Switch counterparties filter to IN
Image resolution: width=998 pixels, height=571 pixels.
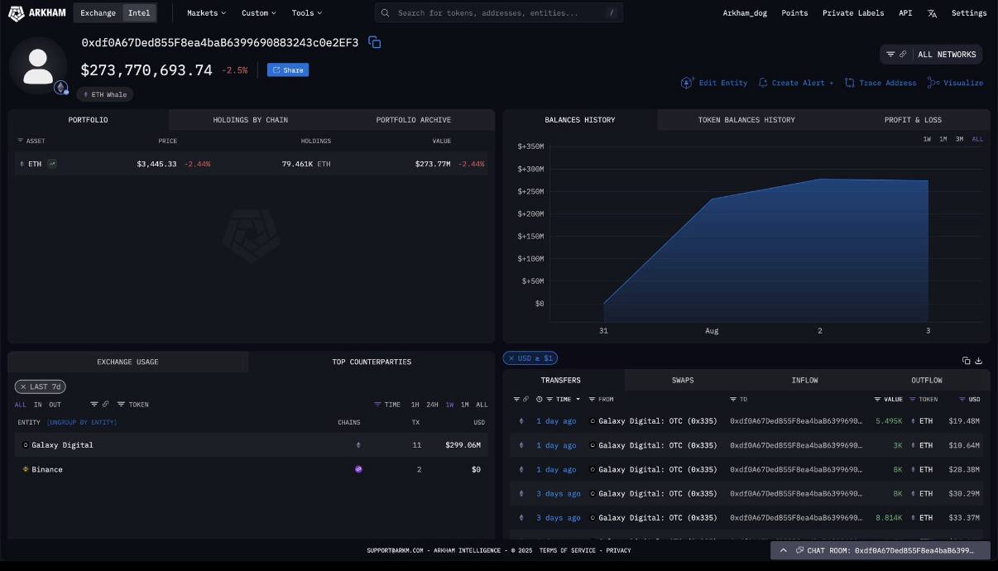tap(38, 405)
